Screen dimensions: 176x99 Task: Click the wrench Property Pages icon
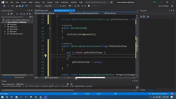(148, 17)
